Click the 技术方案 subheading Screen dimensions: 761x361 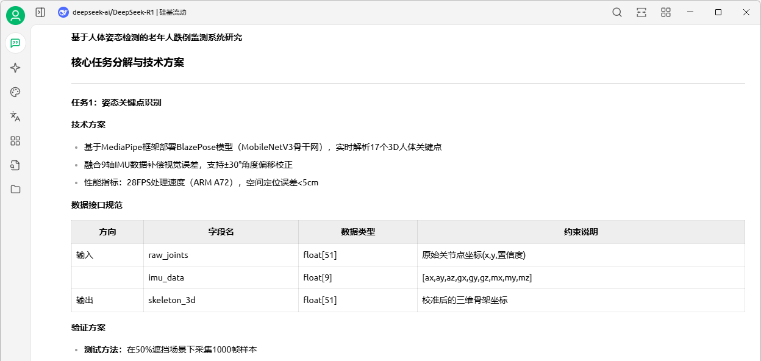[x=88, y=124]
